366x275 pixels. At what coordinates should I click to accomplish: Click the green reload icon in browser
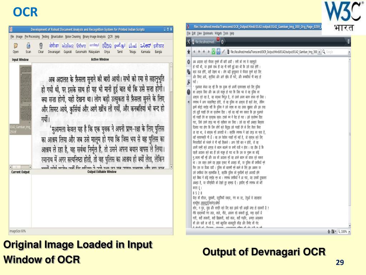pyautogui.click(x=213, y=52)
